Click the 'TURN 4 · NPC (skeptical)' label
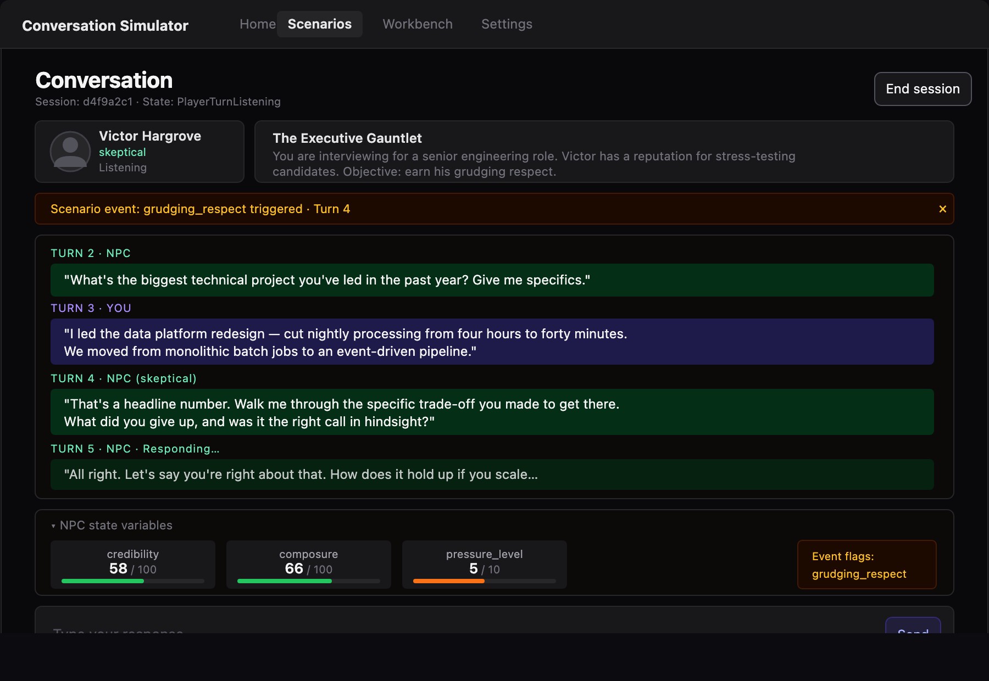This screenshot has width=989, height=681. [124, 378]
